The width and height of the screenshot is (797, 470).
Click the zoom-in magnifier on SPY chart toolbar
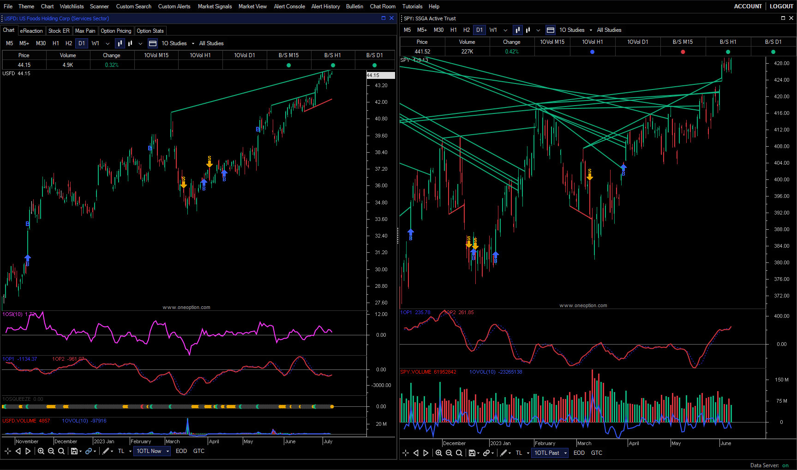click(438, 453)
